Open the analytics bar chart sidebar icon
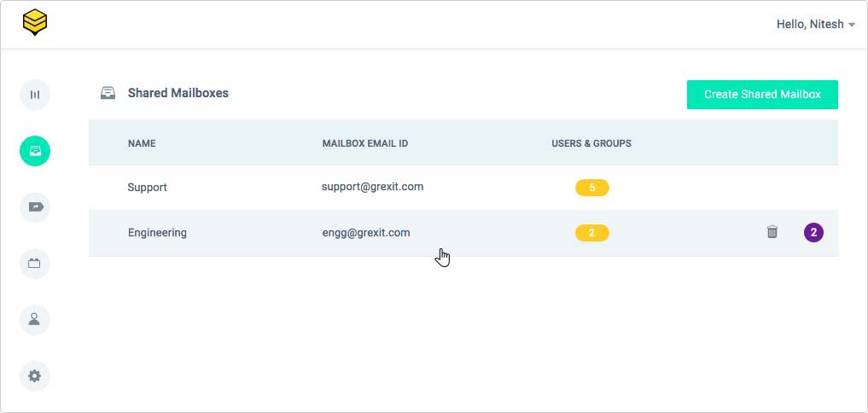 (x=35, y=95)
